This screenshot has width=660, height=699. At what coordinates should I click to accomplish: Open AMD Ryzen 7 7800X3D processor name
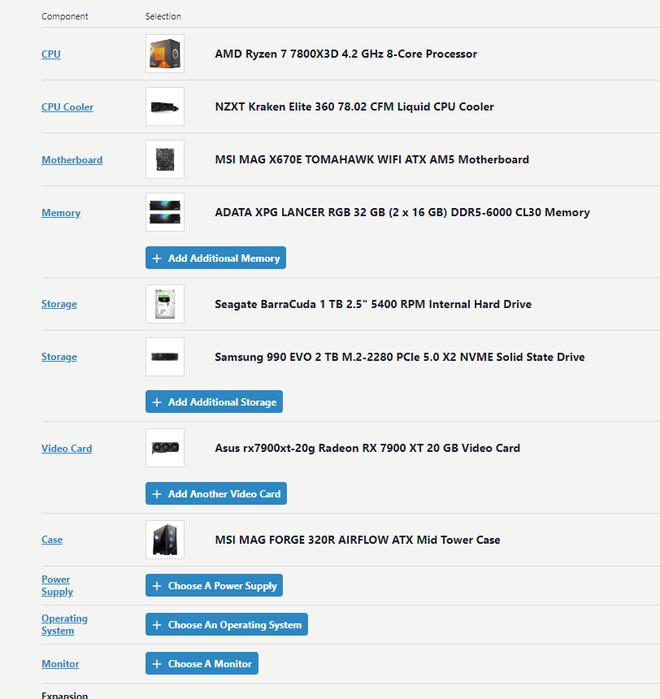click(345, 54)
